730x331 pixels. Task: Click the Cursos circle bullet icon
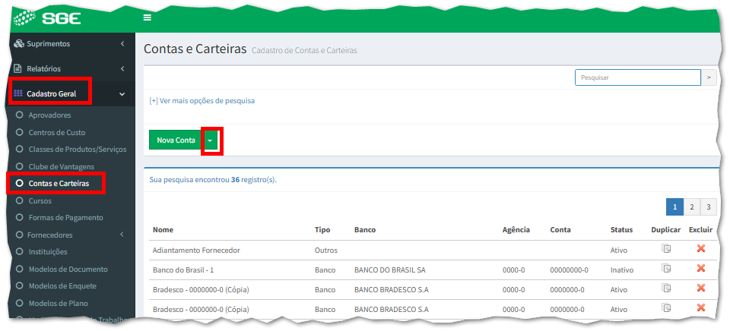19,200
